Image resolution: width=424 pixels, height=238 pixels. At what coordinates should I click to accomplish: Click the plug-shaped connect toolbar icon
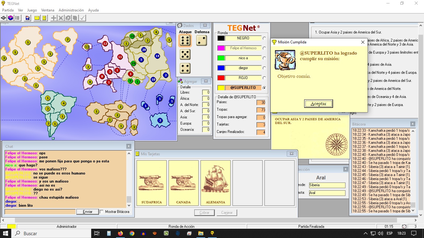coord(4,18)
